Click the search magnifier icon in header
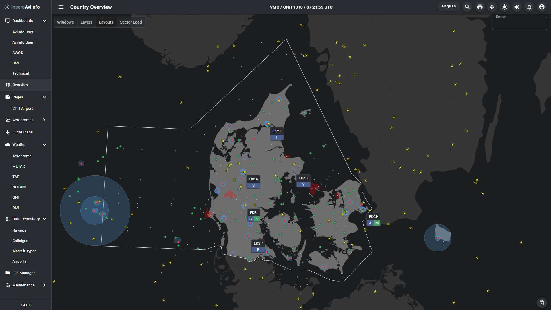This screenshot has width=551, height=310. pyautogui.click(x=467, y=7)
